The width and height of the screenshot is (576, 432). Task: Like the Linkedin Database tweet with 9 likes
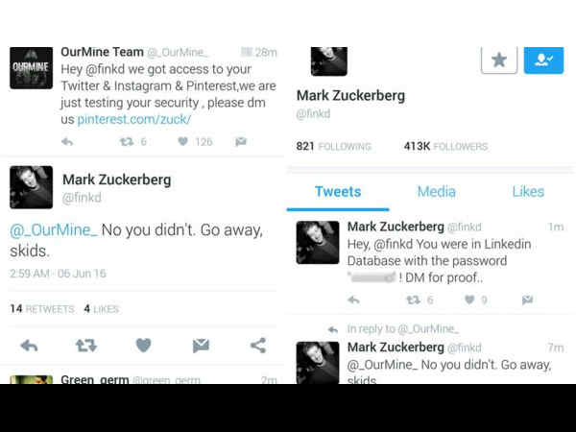tap(470, 300)
